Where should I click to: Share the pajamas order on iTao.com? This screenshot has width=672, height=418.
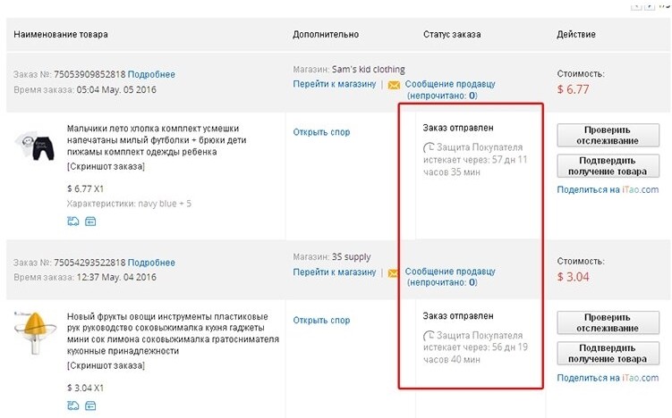[608, 190]
